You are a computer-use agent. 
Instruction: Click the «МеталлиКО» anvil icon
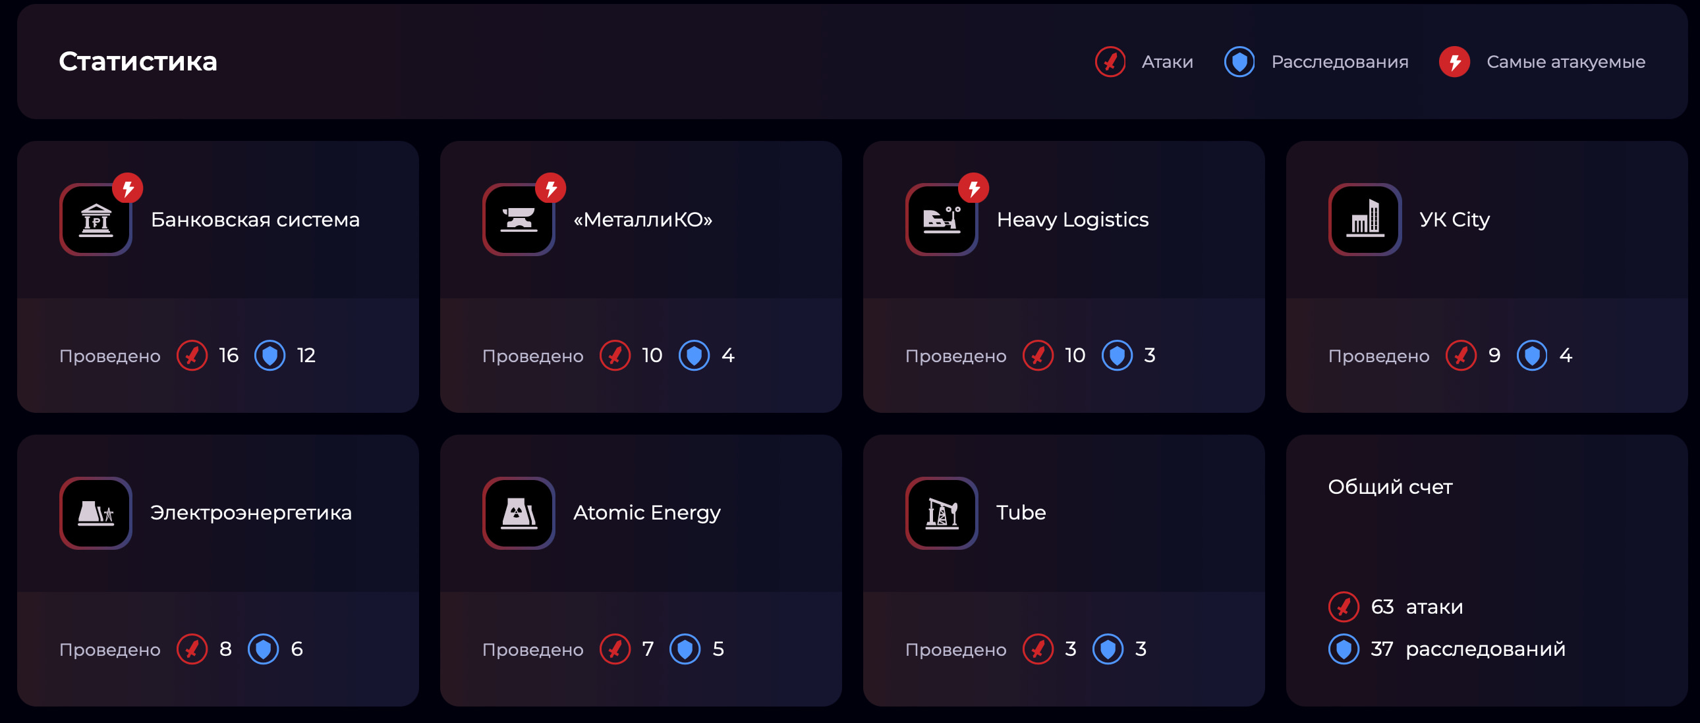pyautogui.click(x=519, y=220)
